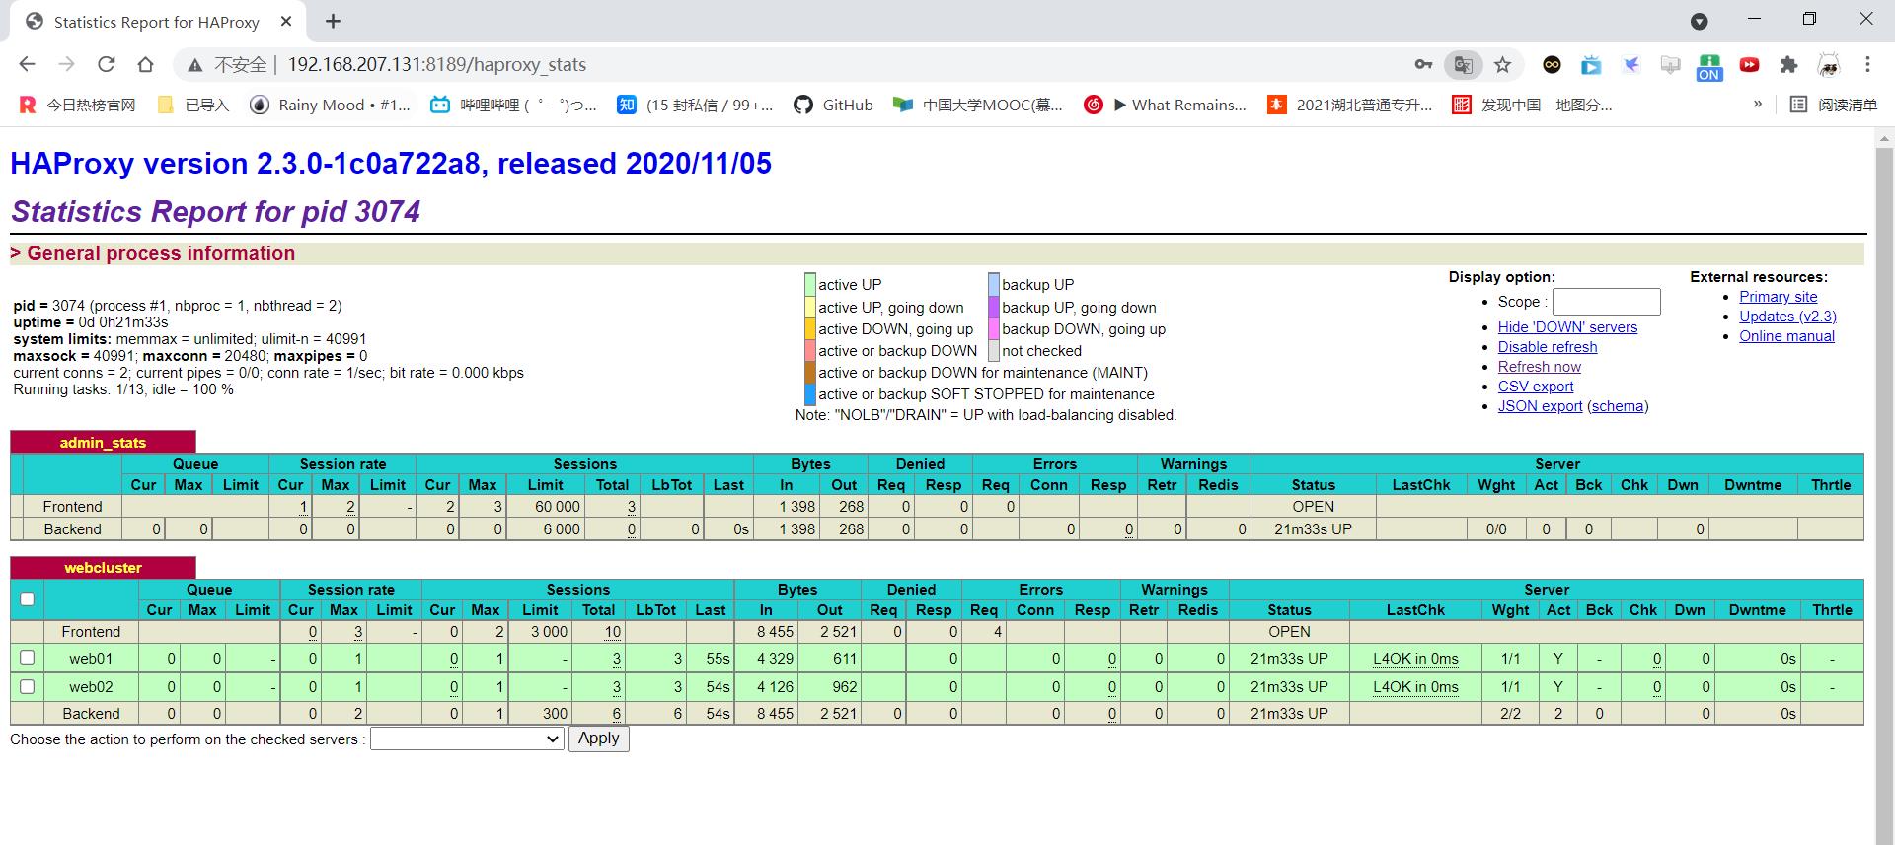The width and height of the screenshot is (1895, 845).
Task: Close the Statistics Report tab
Action: point(286,21)
